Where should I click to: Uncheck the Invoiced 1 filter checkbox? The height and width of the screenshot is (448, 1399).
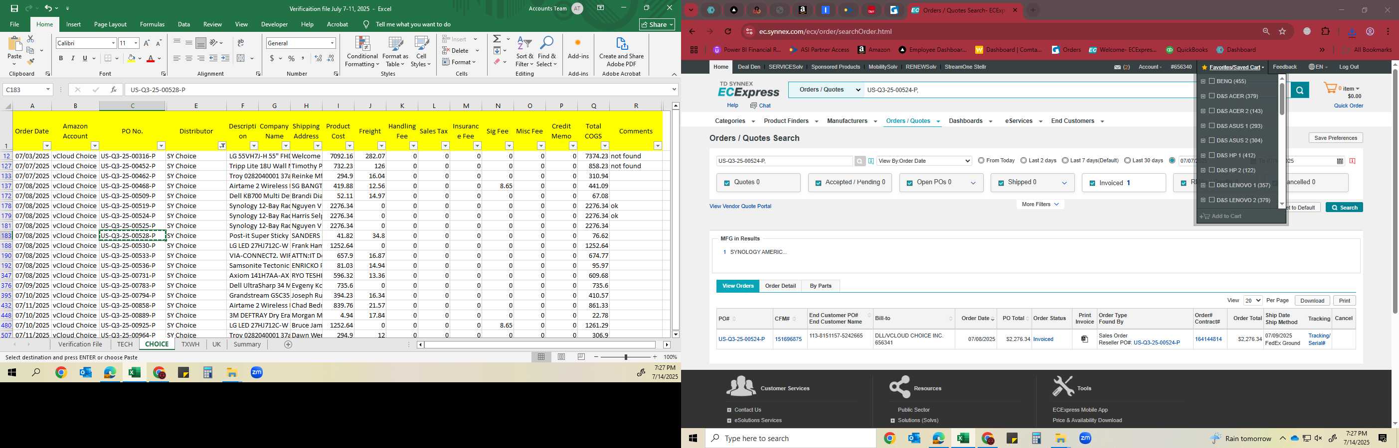[1091, 183]
